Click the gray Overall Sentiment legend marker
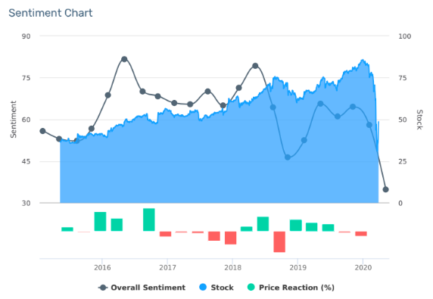Viewport: 433px width, 299px height. point(103,288)
